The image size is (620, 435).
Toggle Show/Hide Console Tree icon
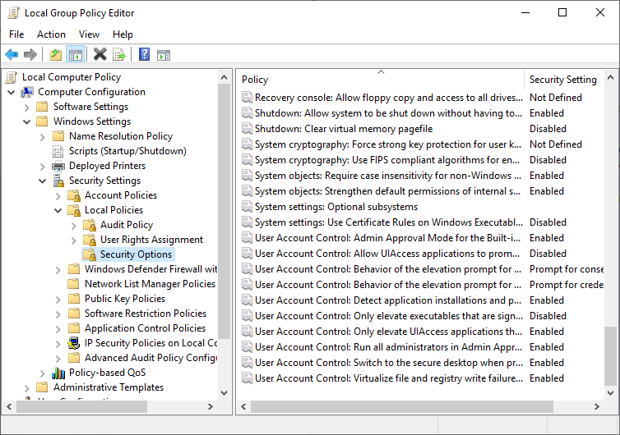click(x=75, y=55)
